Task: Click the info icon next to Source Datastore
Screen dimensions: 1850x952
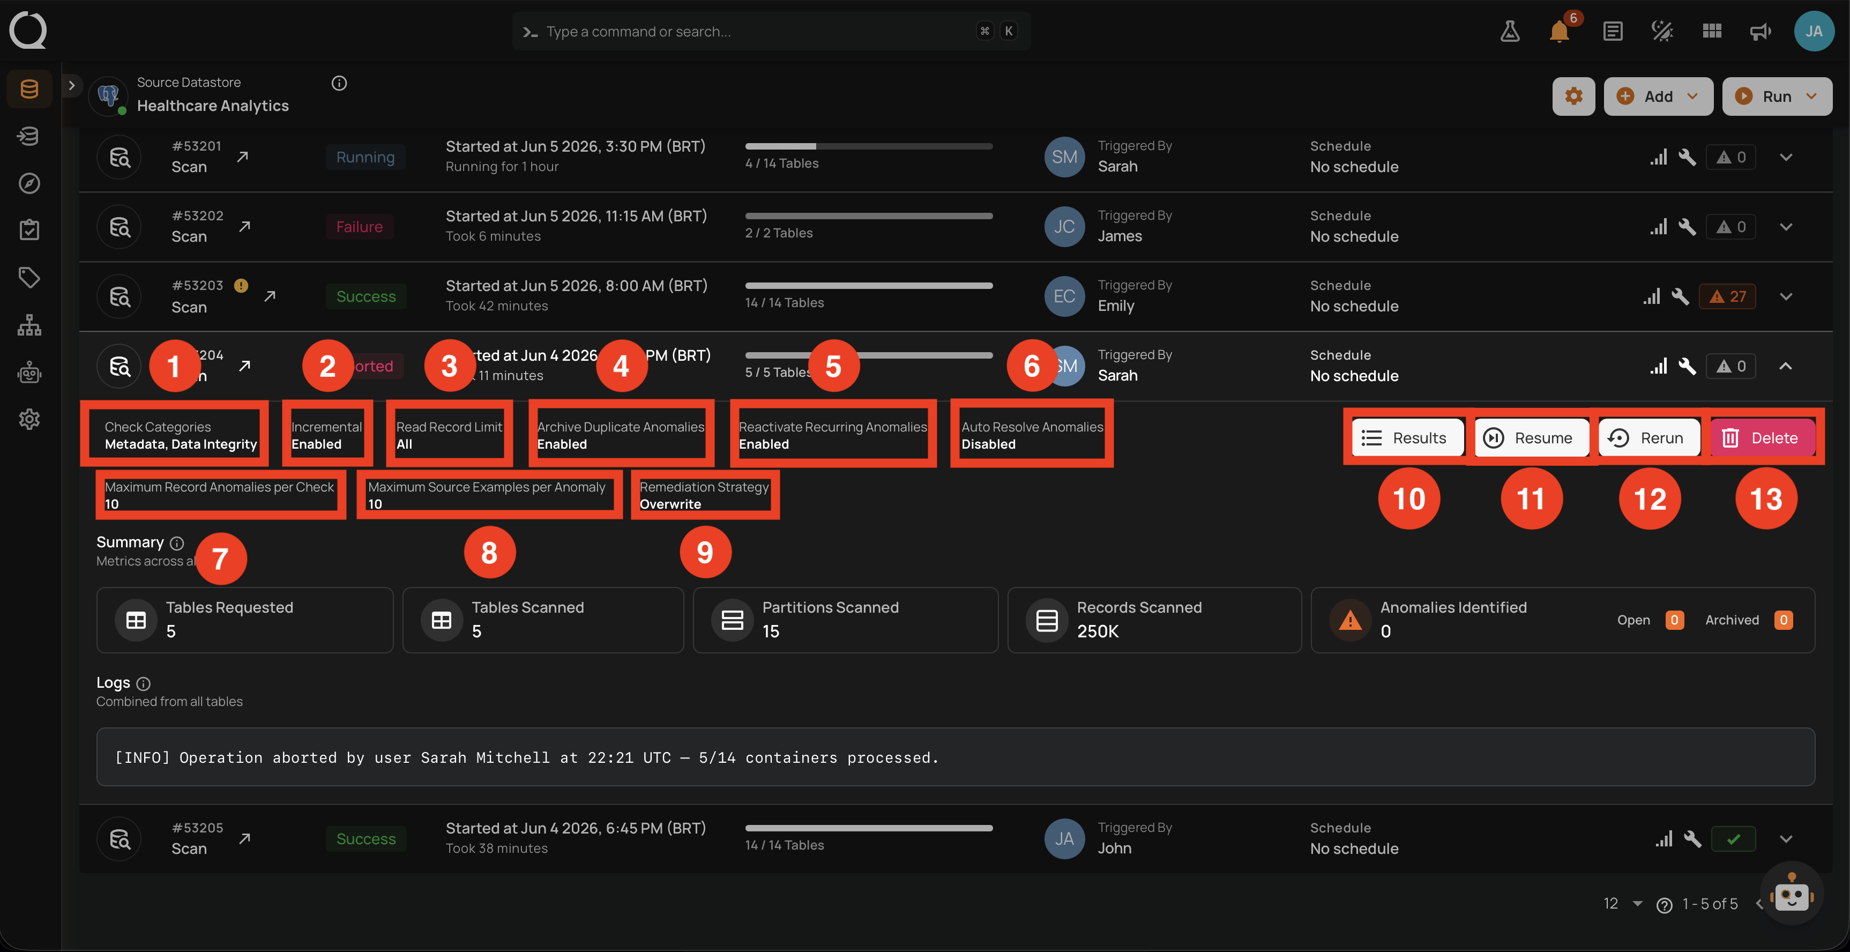Action: tap(339, 83)
